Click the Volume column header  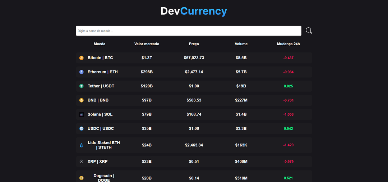[241, 44]
